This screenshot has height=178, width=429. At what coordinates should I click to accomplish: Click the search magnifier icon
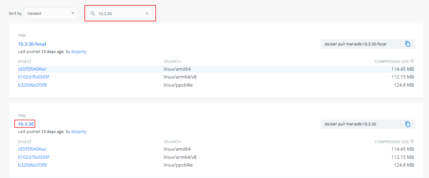tap(93, 14)
